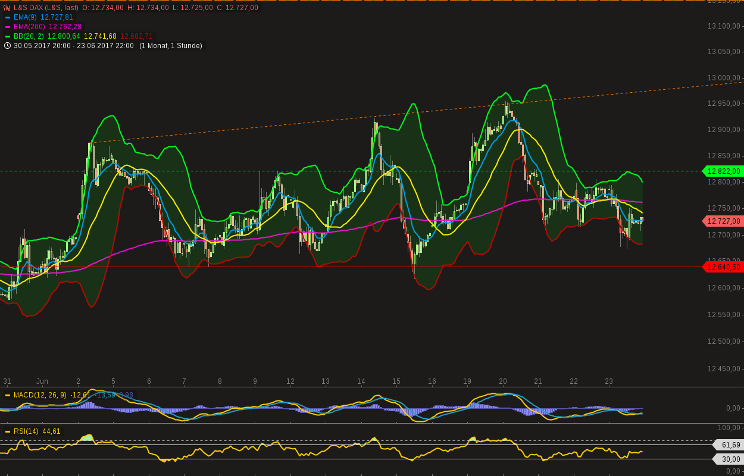Select the RSI(14) indicator label
The image size is (744, 476).
[26, 431]
